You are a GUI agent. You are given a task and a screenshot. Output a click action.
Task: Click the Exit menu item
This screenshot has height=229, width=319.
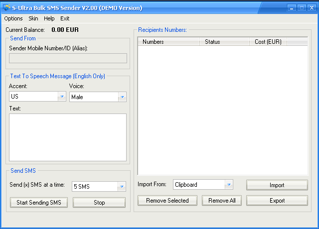65,18
